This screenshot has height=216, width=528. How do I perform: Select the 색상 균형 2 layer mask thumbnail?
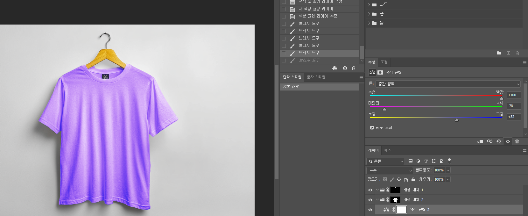pyautogui.click(x=401, y=209)
